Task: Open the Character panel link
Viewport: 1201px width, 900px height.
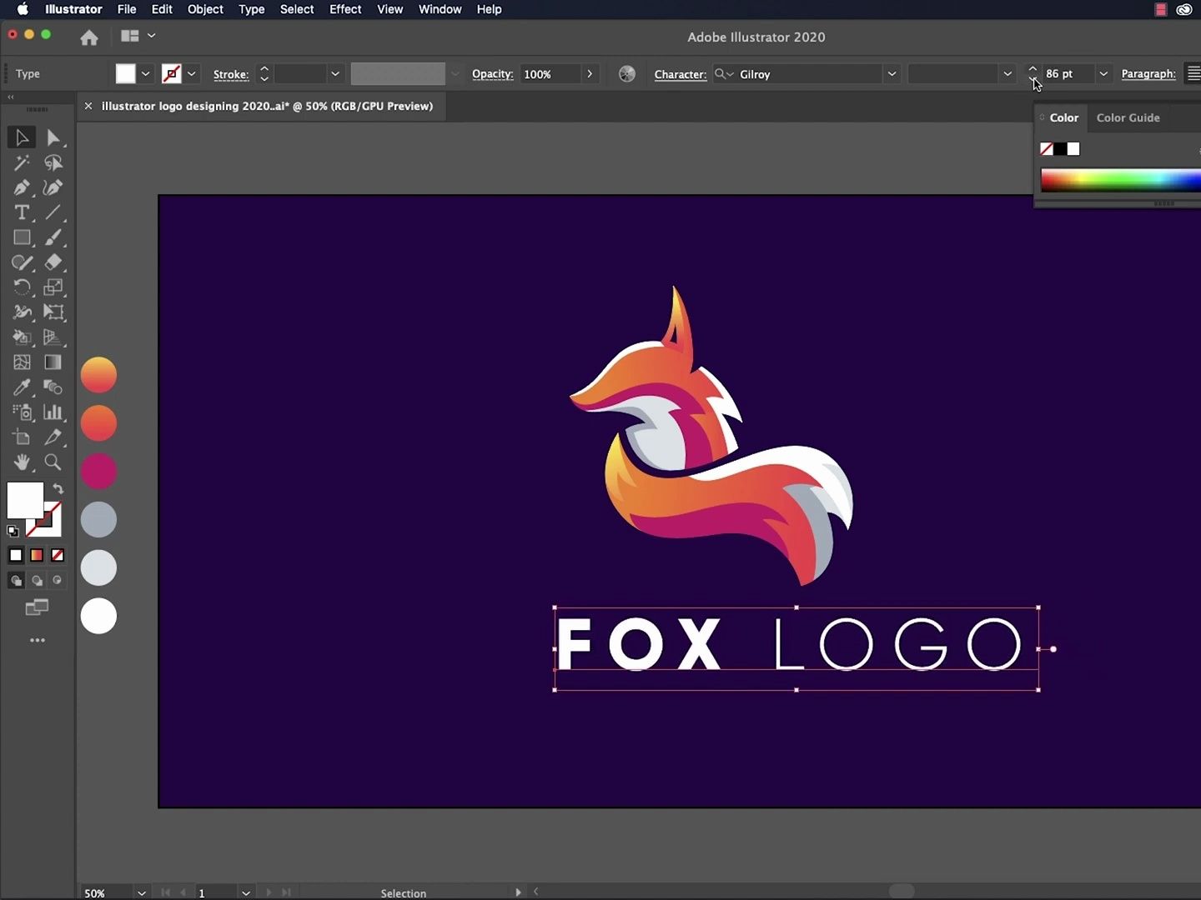Action: point(680,74)
